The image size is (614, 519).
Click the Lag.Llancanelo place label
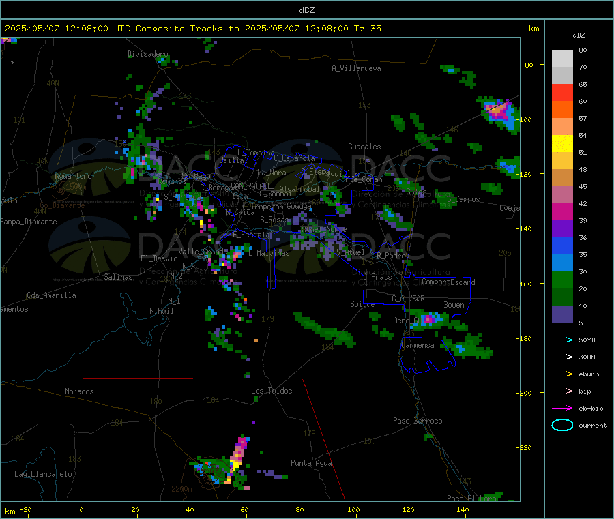point(43,474)
